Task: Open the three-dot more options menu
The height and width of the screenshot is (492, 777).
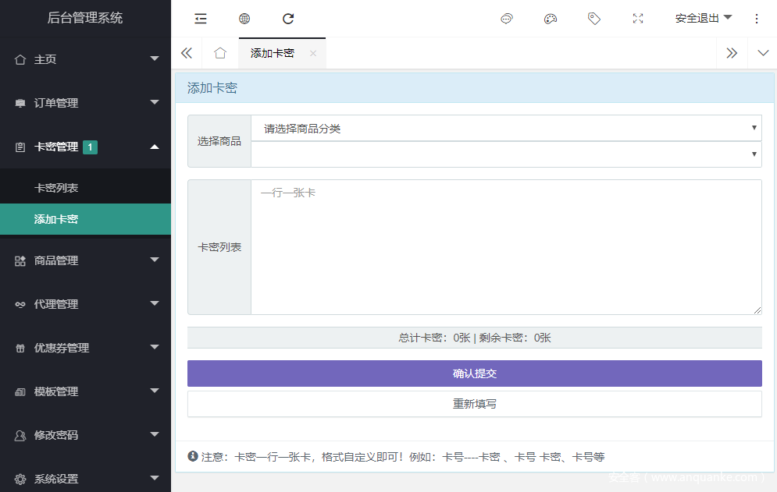Action: click(x=756, y=19)
